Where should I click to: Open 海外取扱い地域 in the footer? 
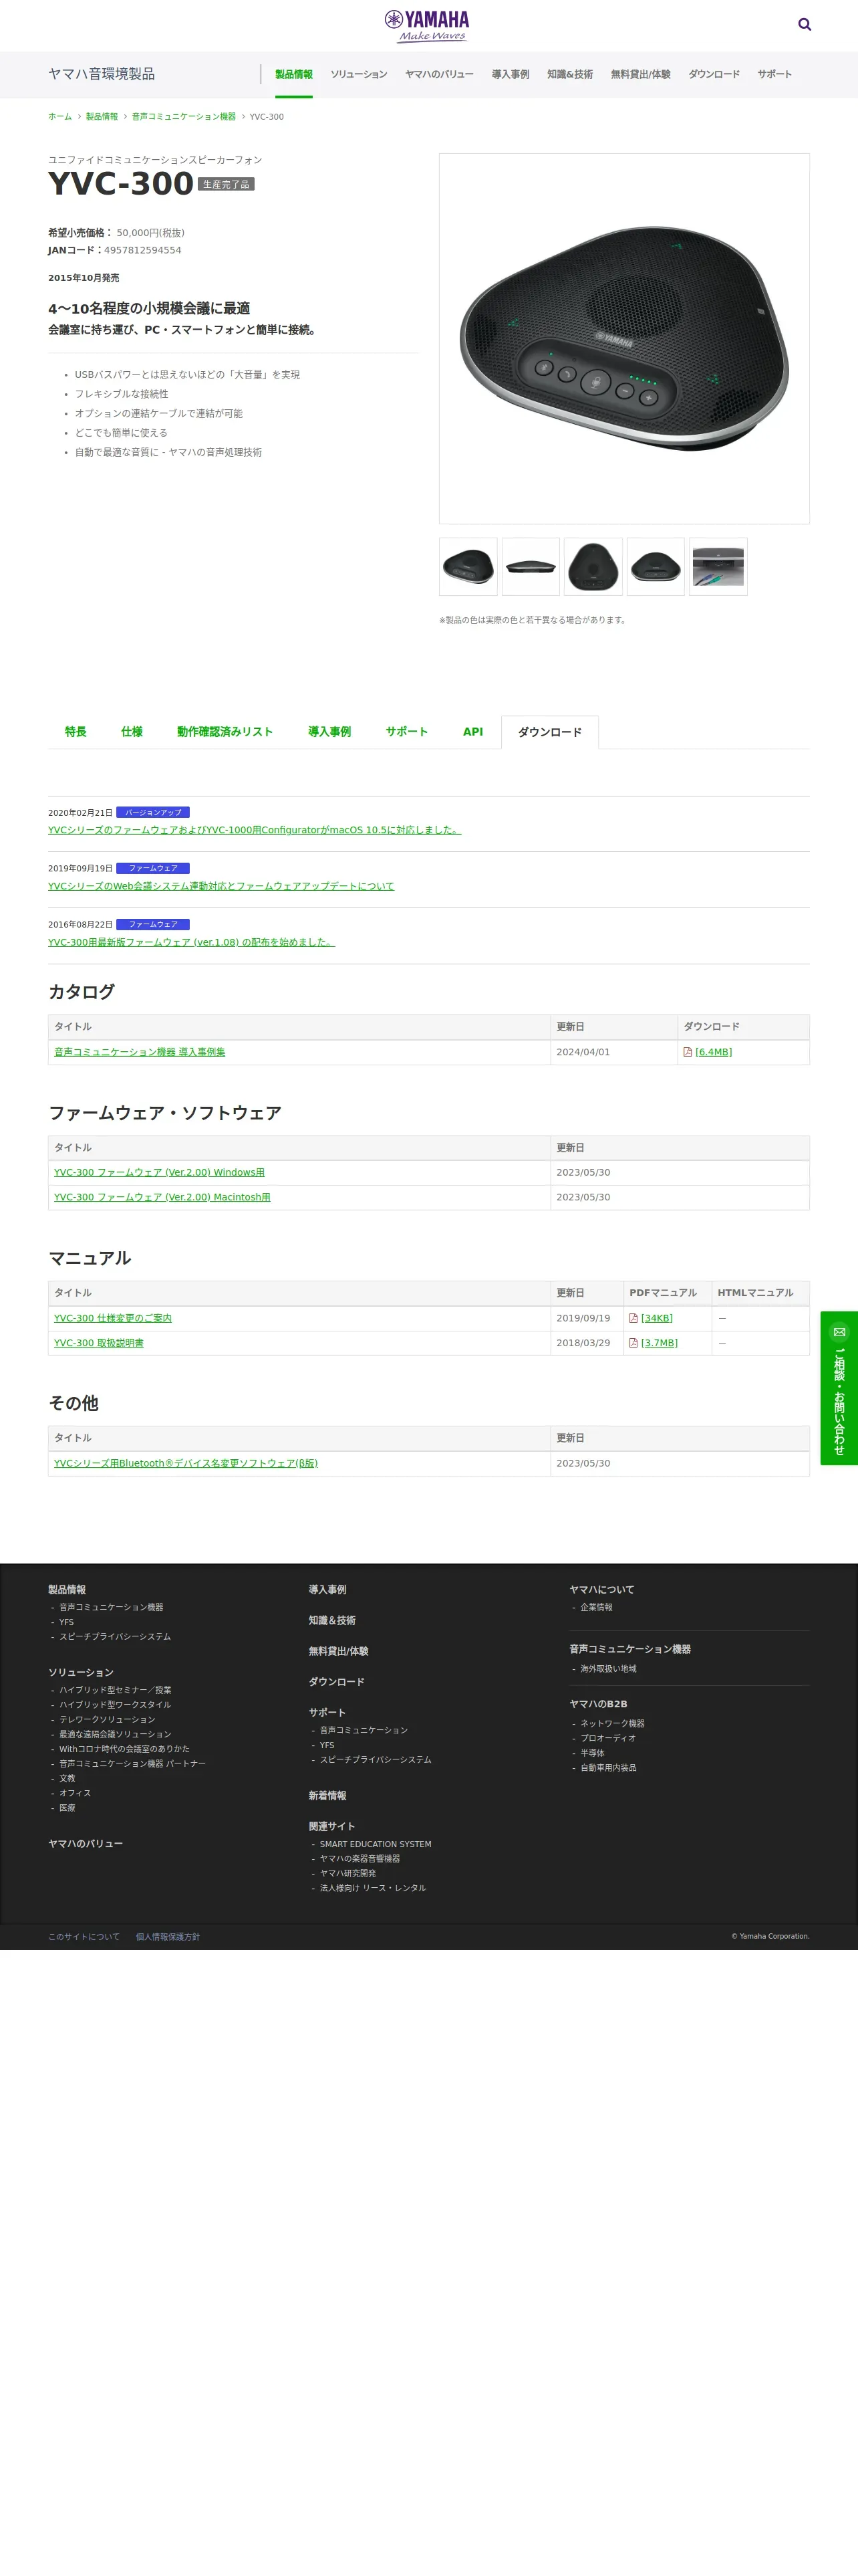point(608,1669)
